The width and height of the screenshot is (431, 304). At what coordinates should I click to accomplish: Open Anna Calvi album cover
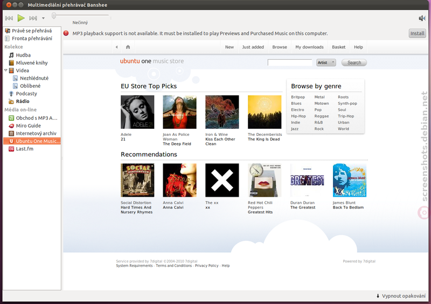pyautogui.click(x=179, y=180)
